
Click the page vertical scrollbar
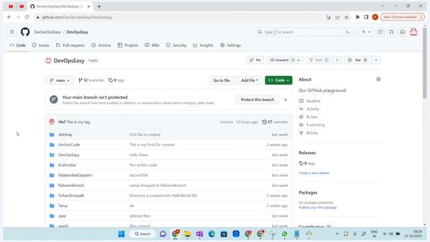[425, 63]
